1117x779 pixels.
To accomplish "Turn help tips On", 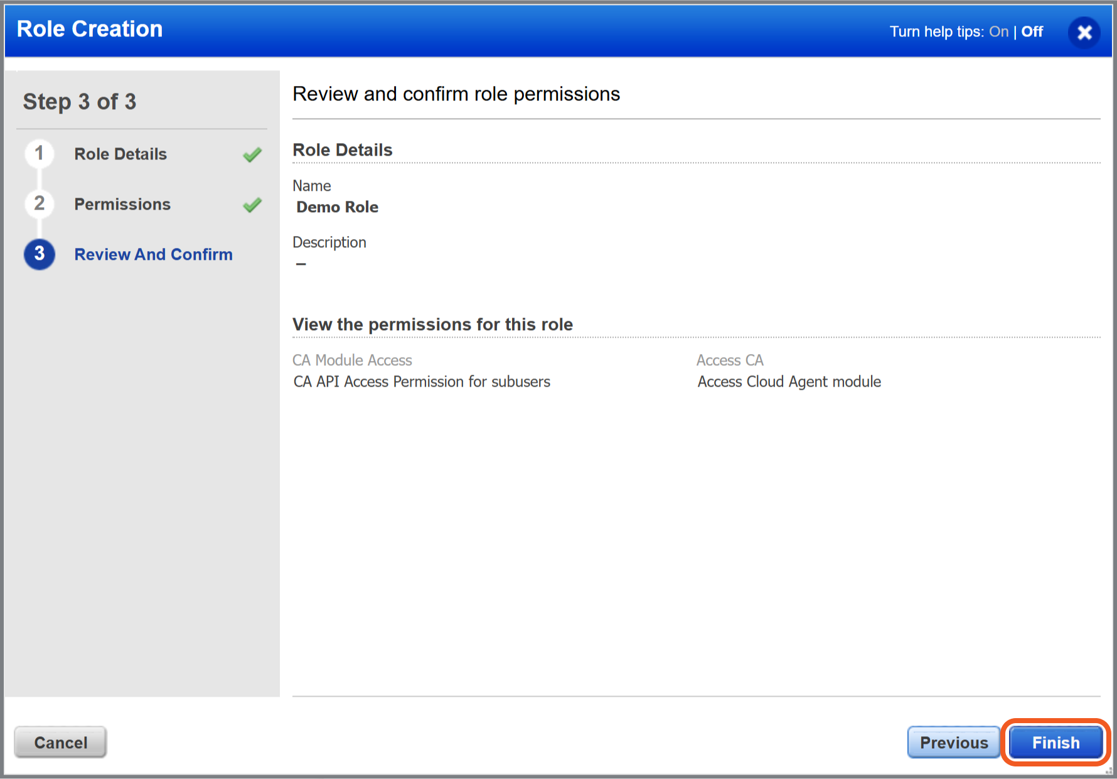I will click(x=998, y=32).
